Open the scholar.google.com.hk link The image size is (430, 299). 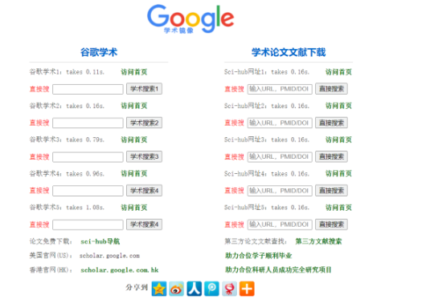(x=120, y=270)
